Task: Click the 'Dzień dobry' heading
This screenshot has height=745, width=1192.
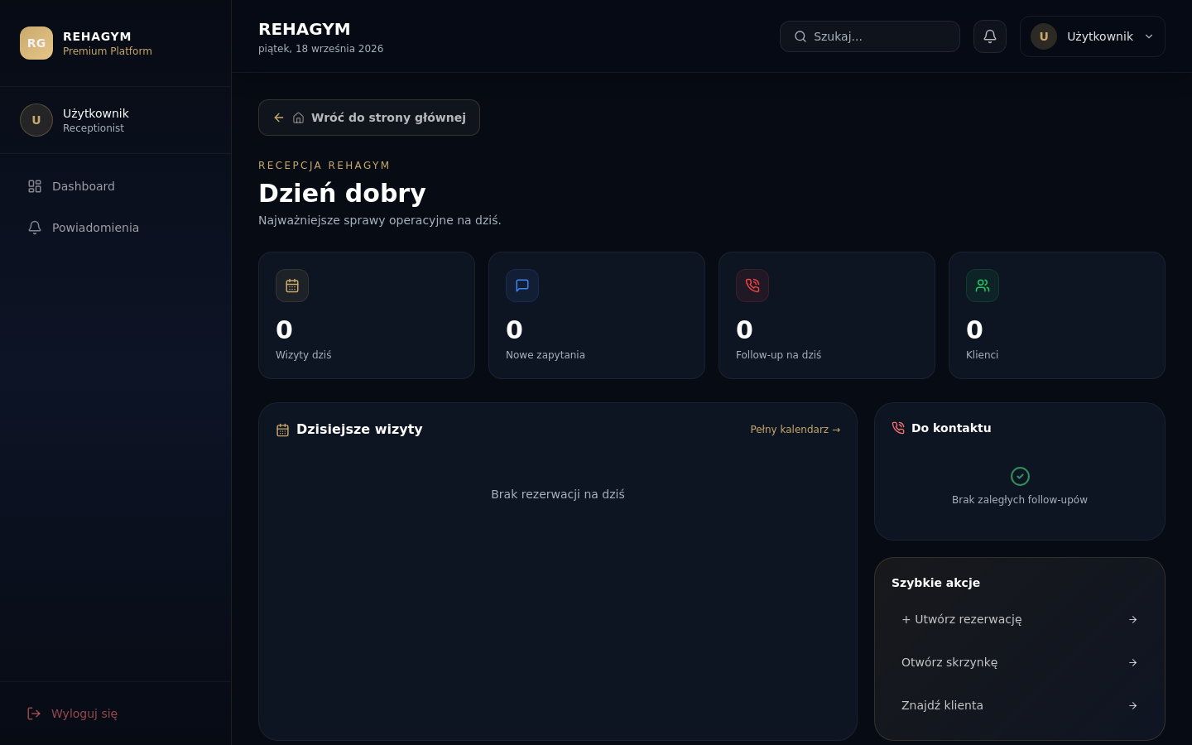Action: 342,193
